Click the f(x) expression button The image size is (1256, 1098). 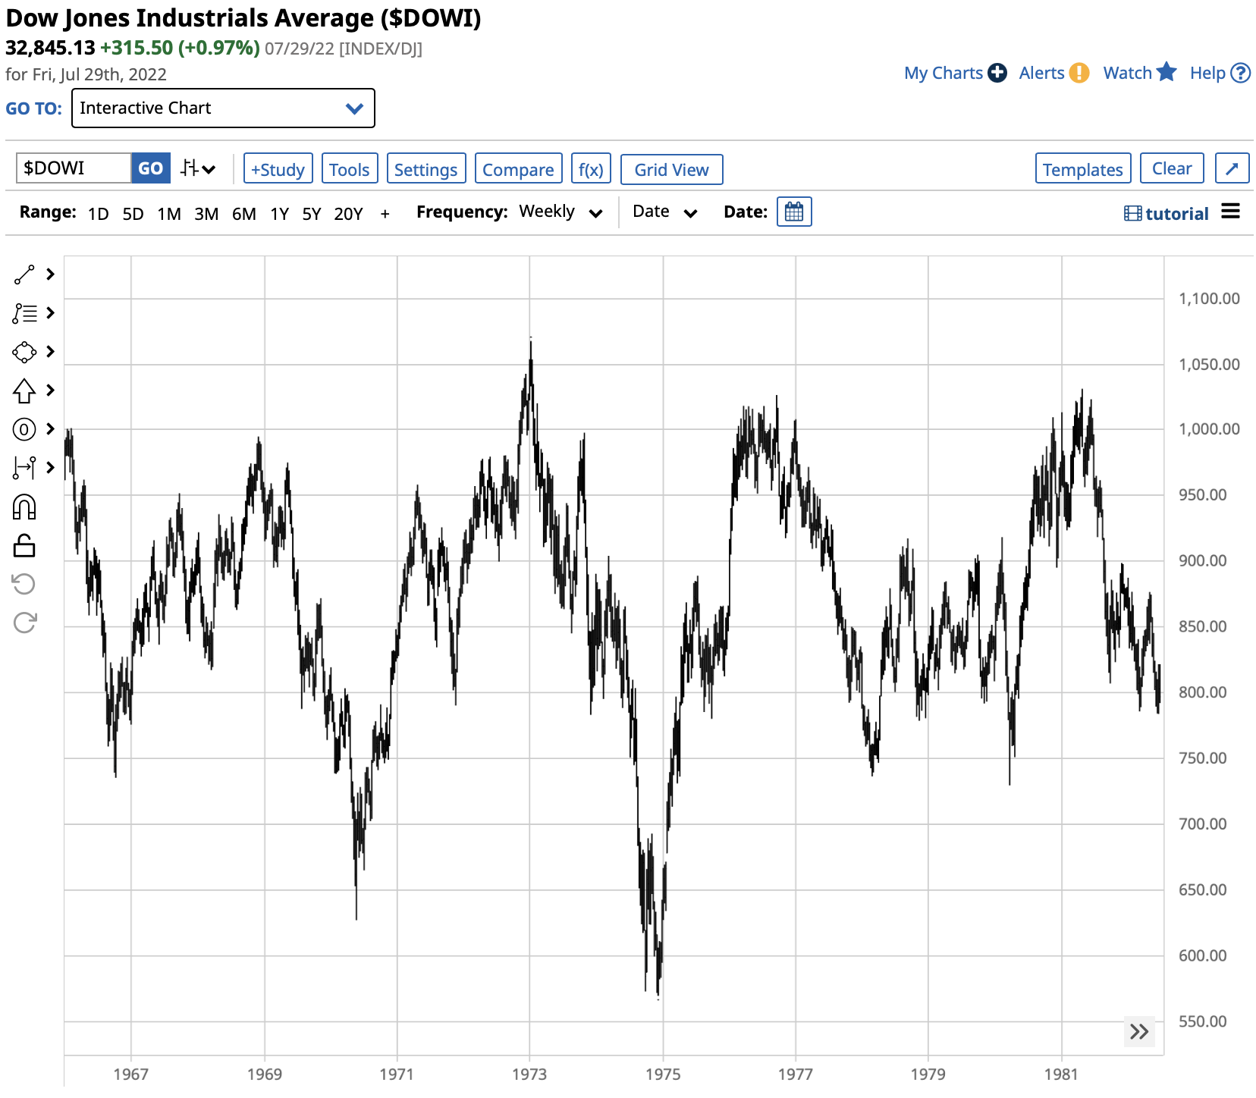(x=591, y=169)
